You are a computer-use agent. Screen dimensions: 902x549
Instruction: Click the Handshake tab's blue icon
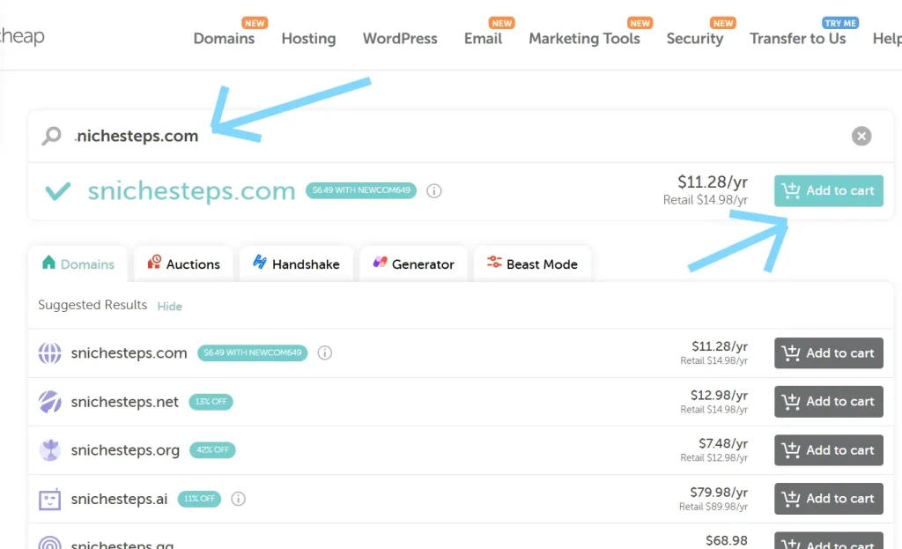[258, 262]
